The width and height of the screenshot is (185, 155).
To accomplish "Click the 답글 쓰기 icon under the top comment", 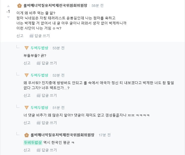I will click(x=32, y=36).
